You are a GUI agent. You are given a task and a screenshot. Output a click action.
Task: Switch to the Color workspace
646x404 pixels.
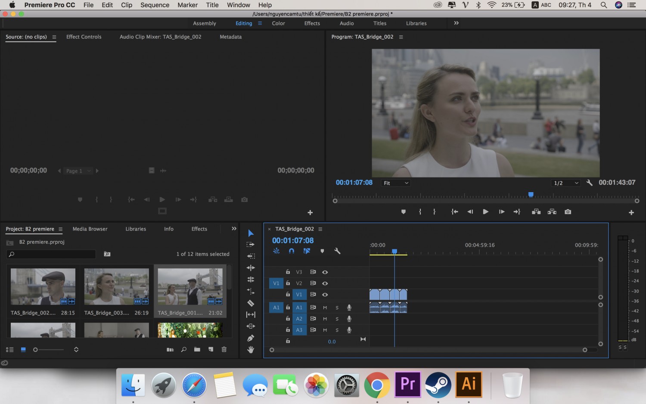[278, 23]
